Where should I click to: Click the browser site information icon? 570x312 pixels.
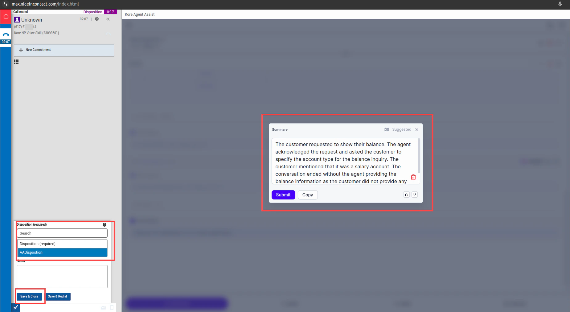[6, 4]
